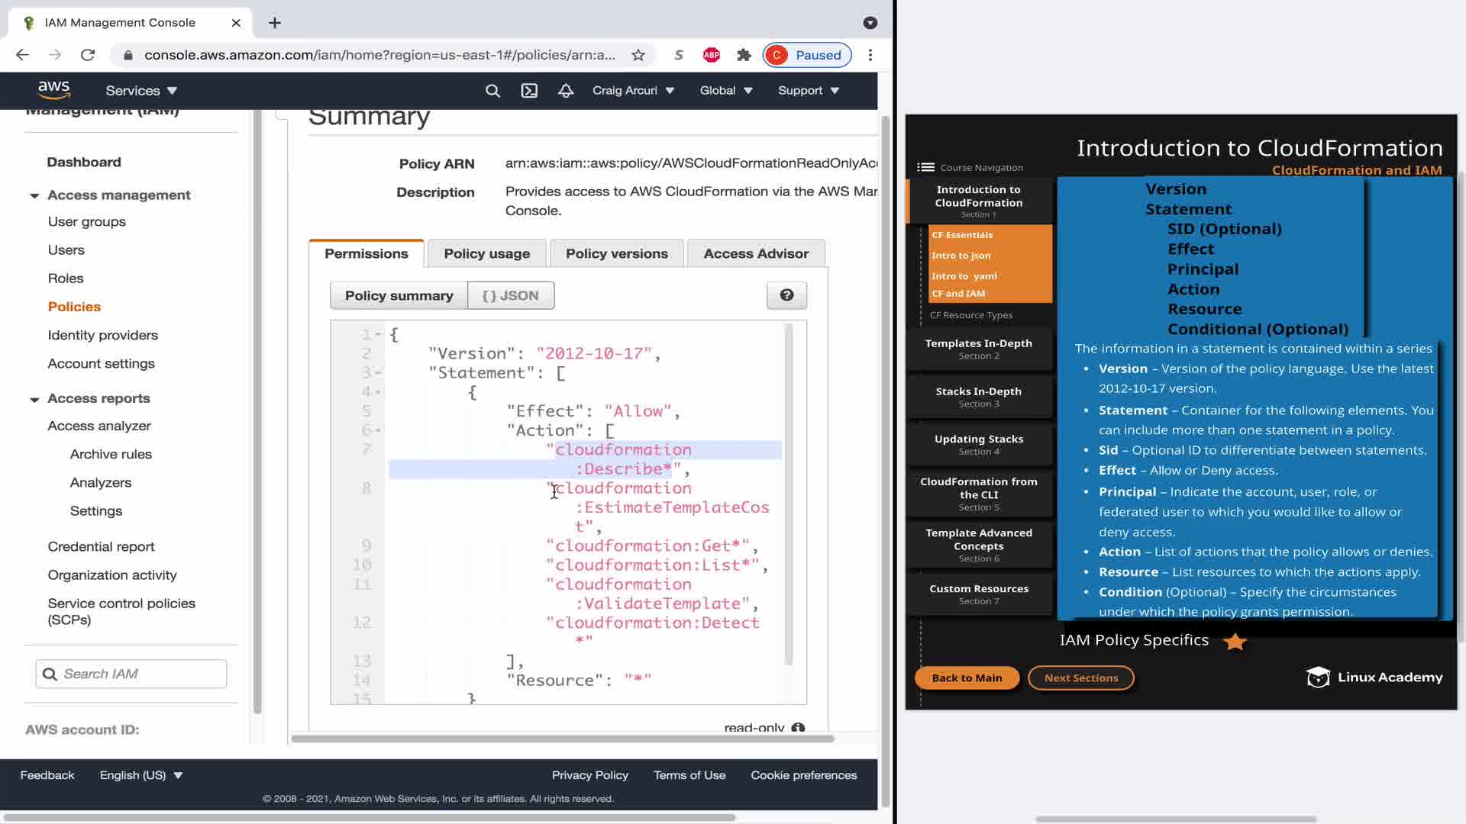
Task: Open Course Navigation hamburger icon
Action: point(925,167)
